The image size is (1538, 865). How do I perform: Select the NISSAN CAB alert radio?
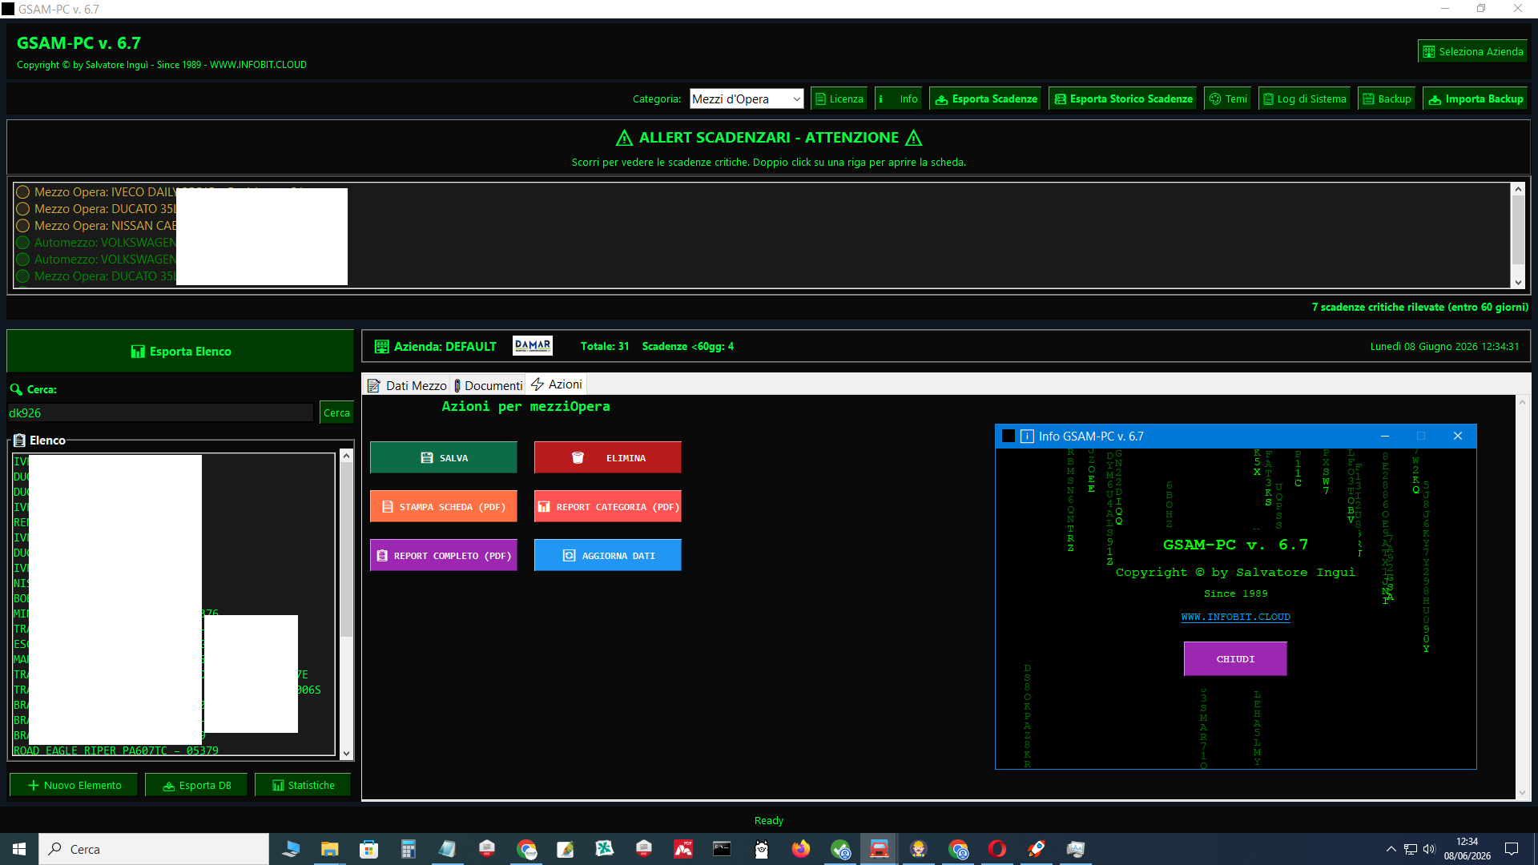(x=23, y=226)
